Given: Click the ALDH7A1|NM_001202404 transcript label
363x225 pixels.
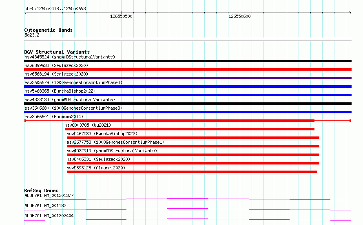Looking at the screenshot, I should tap(49, 216).
